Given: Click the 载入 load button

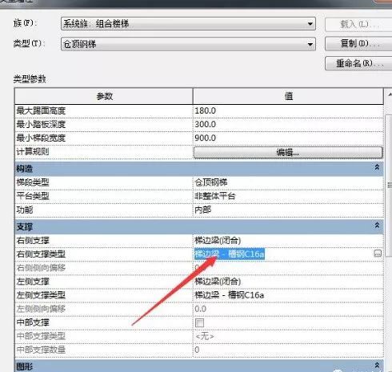Looking at the screenshot, I should click(x=358, y=24).
